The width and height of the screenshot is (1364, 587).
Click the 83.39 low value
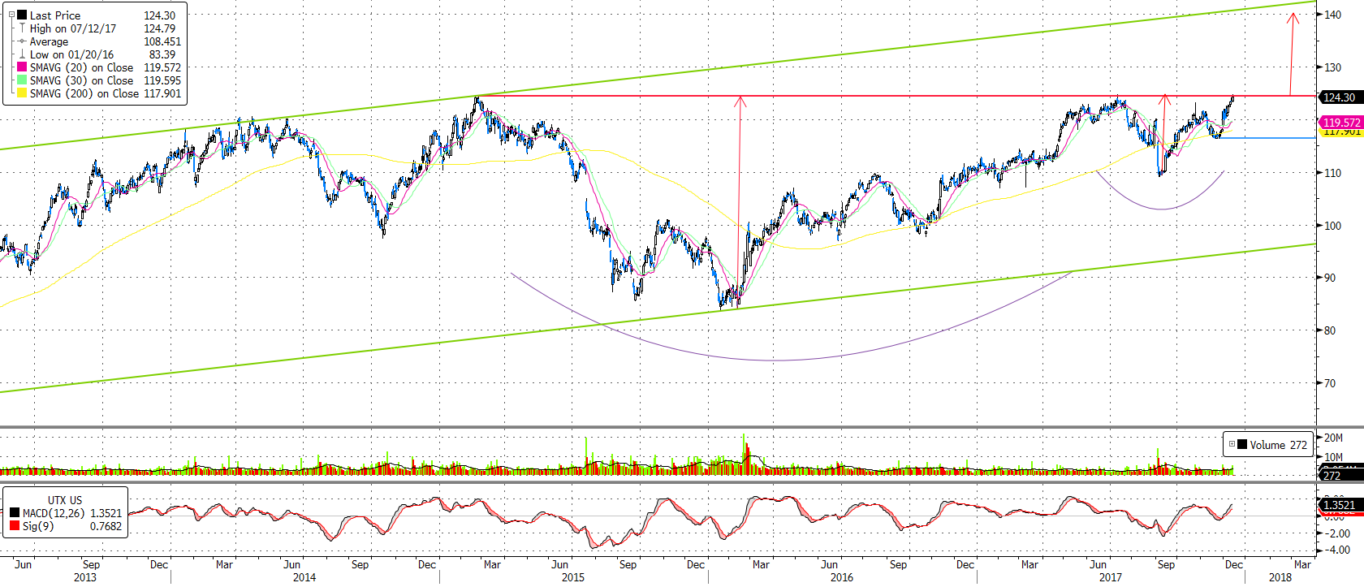(162, 54)
